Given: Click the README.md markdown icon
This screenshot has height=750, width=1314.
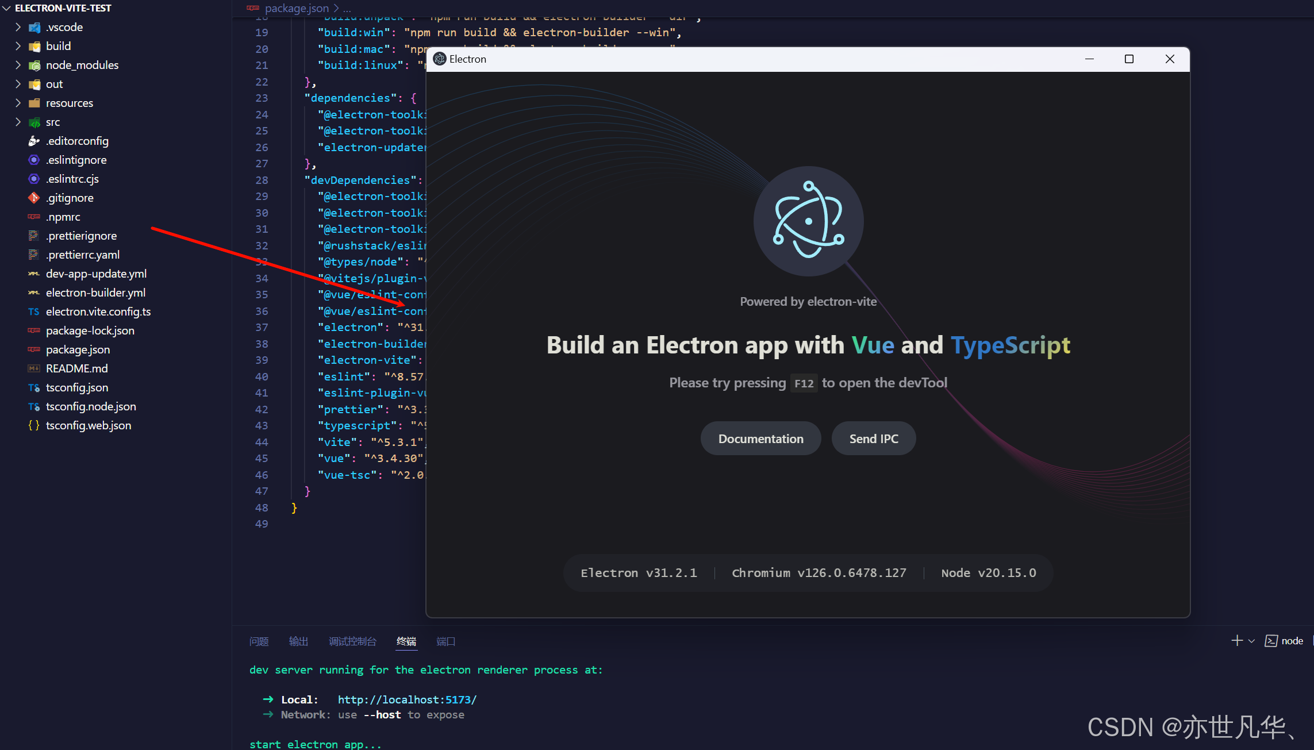Looking at the screenshot, I should pos(34,368).
